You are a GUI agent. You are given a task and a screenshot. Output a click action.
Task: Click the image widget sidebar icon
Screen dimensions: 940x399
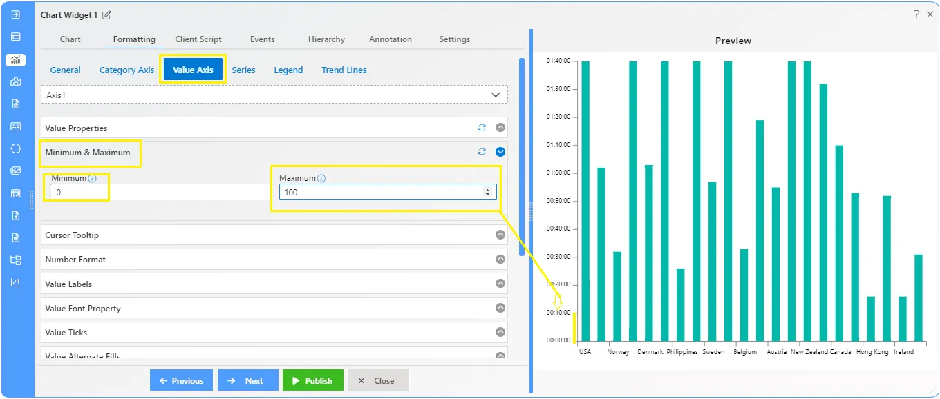click(x=16, y=171)
